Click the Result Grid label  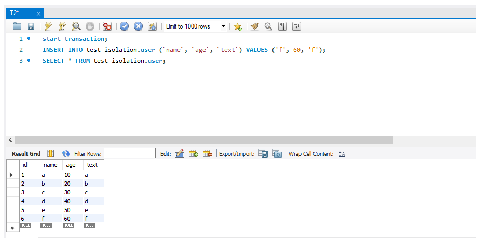point(26,153)
